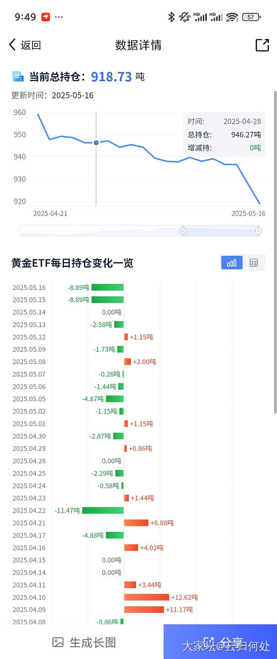Tap the back arrow chevron
The image size is (277, 659).
[x=12, y=45]
